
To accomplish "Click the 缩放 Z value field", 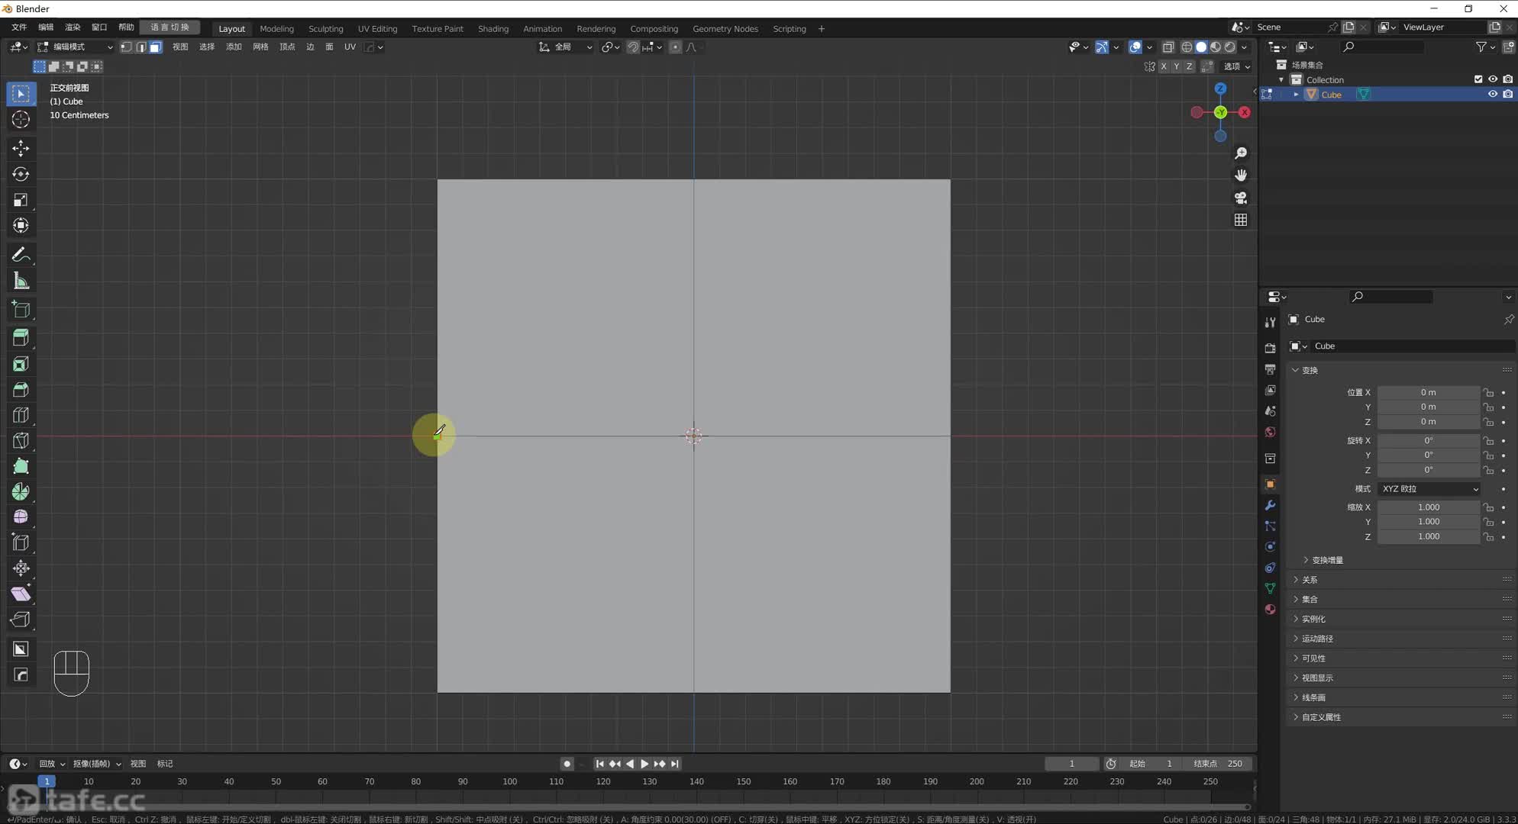I will 1428,537.
